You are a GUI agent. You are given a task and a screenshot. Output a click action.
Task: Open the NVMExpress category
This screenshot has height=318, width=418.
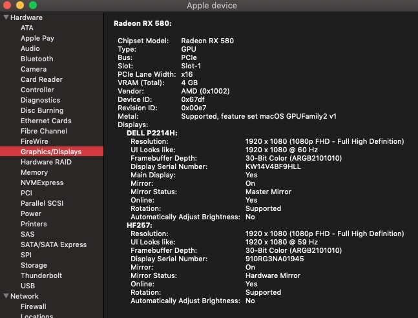point(41,183)
